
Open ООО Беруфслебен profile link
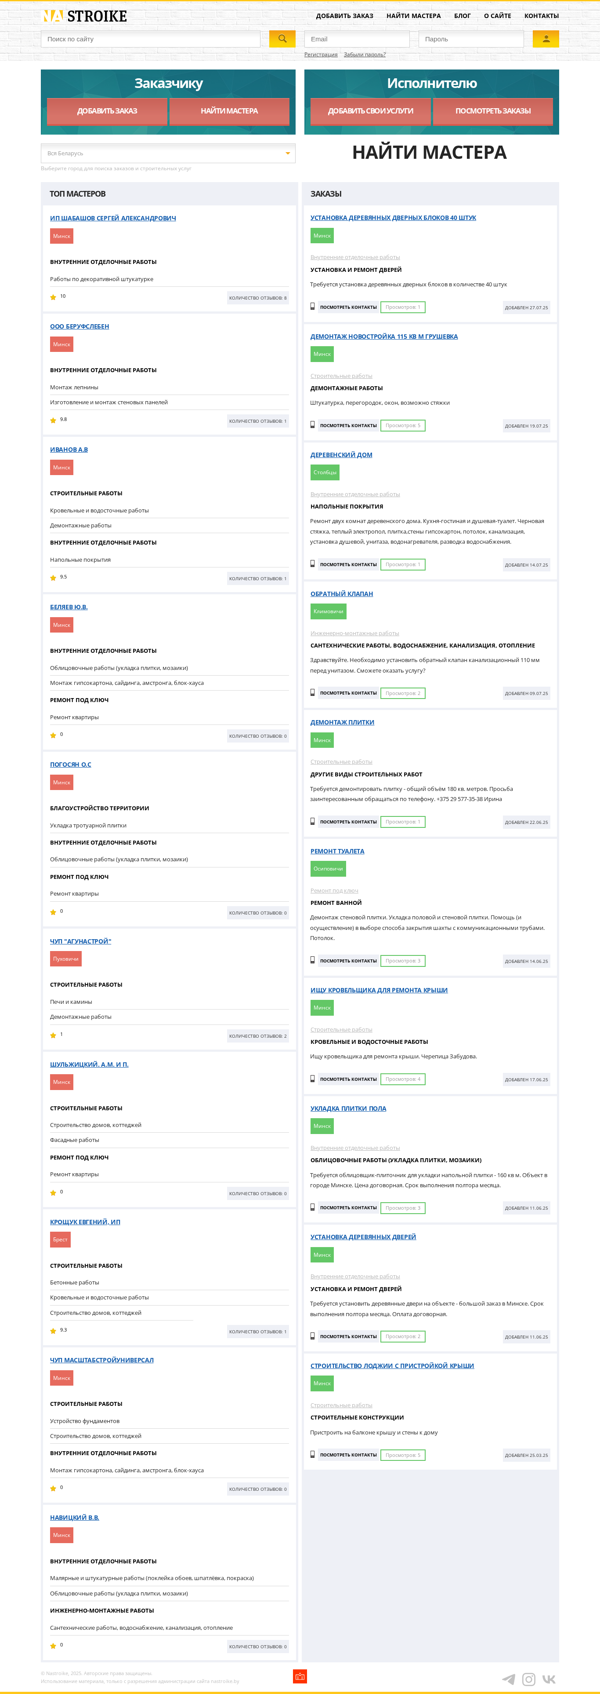(80, 326)
